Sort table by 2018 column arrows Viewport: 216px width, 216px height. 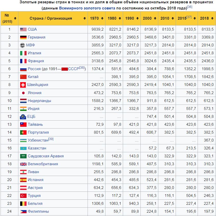(212, 18)
